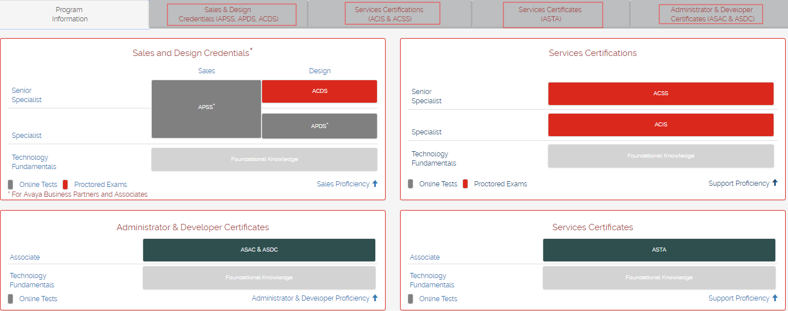This screenshot has height=311, width=788.
Task: Open Services Certifications (ACIS & ACSS) tab
Action: tap(389, 14)
